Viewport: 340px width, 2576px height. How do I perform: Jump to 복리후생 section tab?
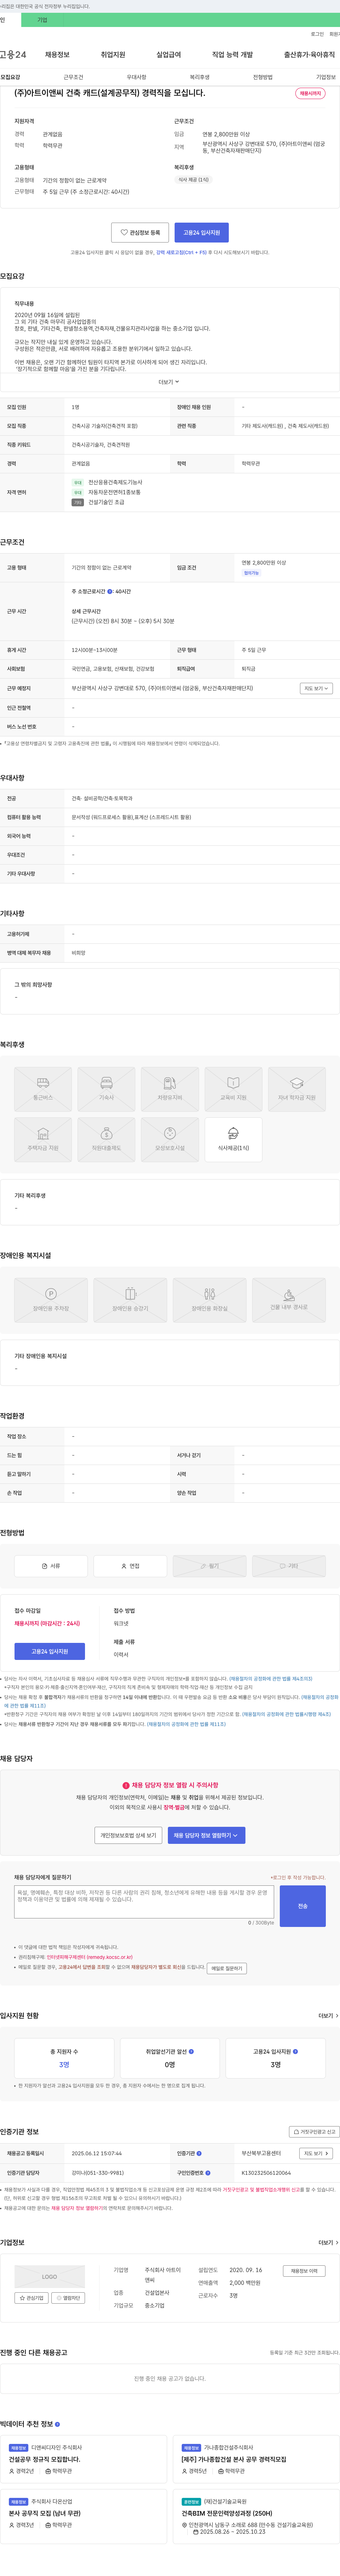[199, 77]
